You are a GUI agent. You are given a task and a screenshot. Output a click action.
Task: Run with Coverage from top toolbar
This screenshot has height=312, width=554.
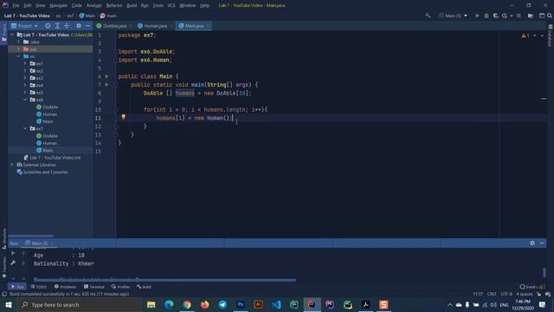[x=495, y=16]
